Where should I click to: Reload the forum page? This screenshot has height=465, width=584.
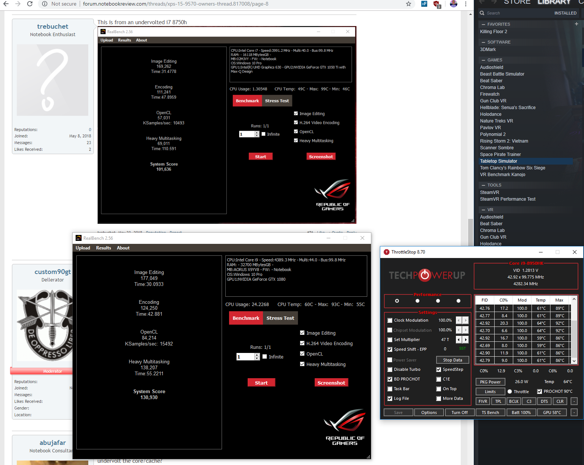click(x=30, y=4)
